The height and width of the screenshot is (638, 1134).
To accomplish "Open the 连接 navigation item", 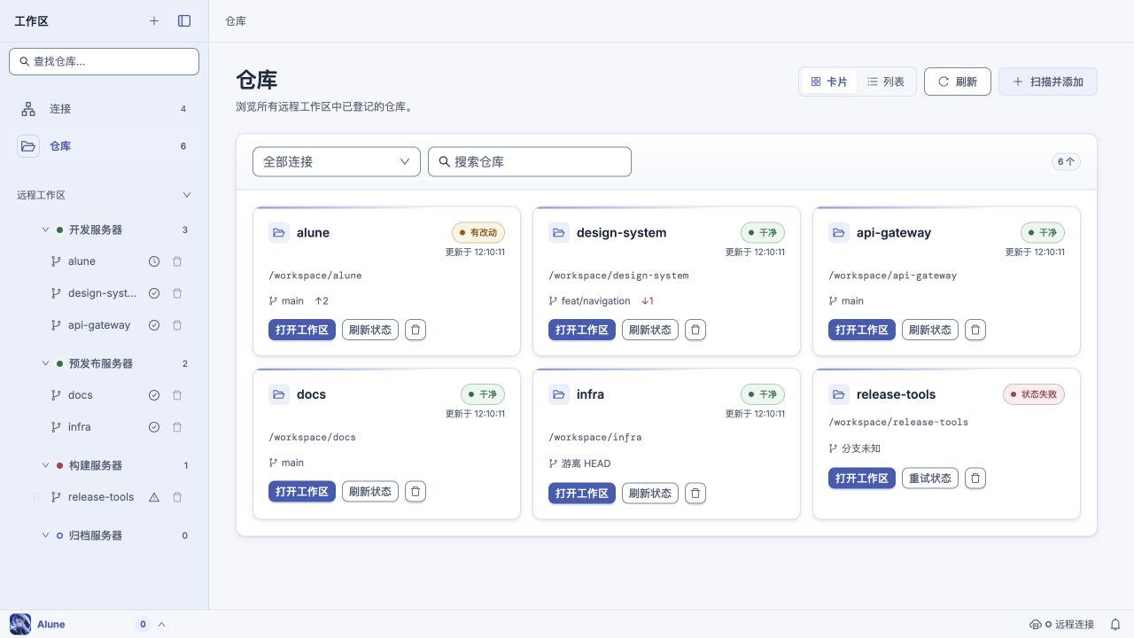I will (x=104, y=109).
